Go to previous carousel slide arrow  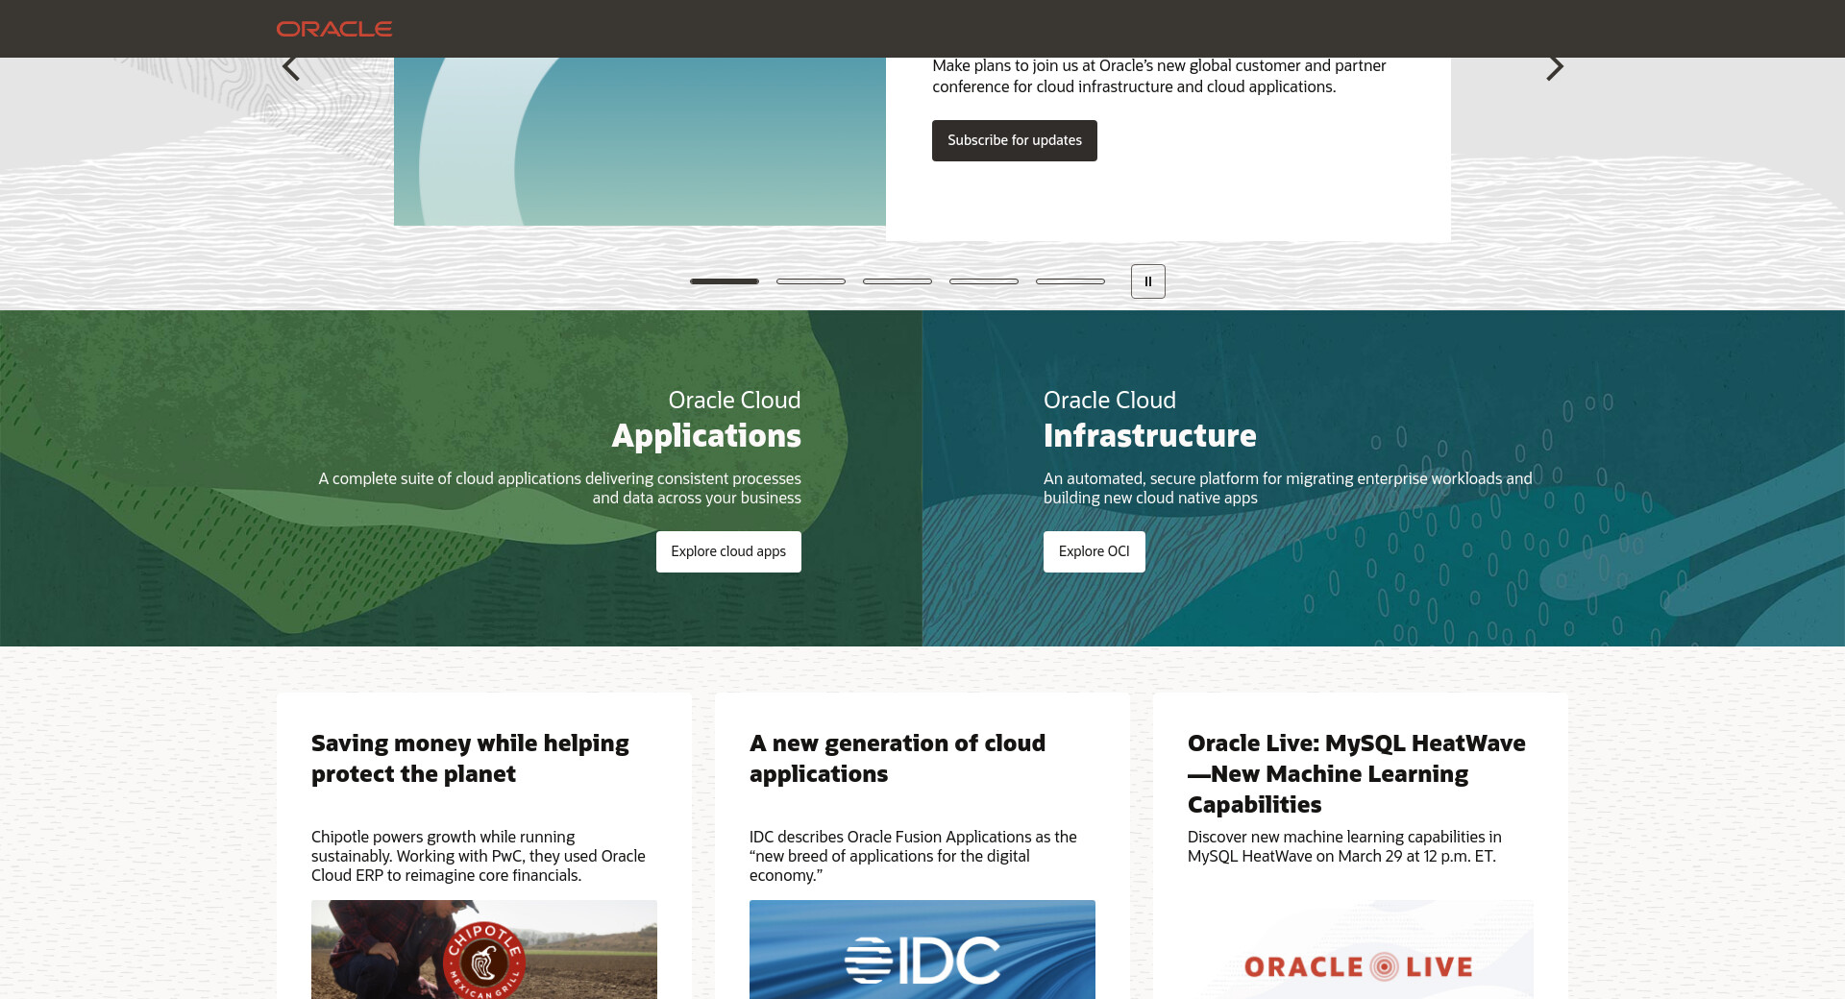pyautogui.click(x=291, y=67)
